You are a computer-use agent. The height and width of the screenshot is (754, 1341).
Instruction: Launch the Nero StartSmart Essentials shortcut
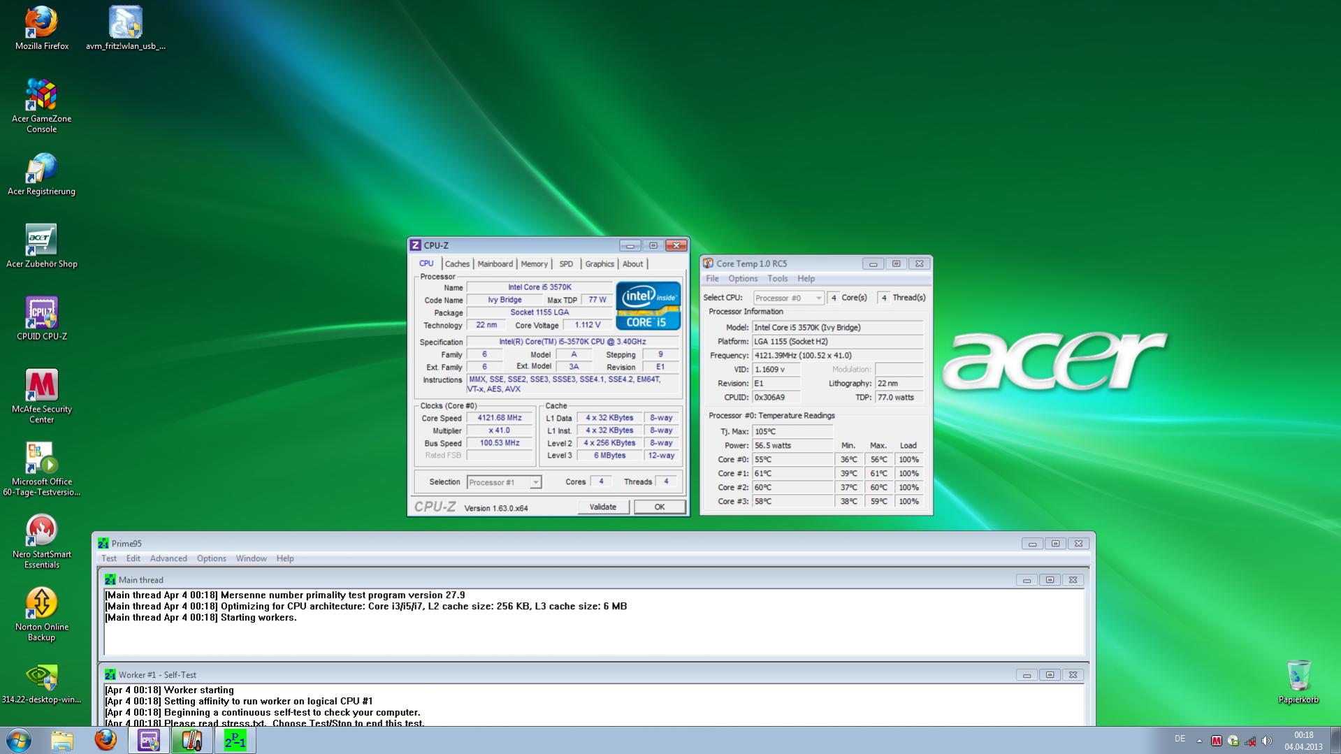(x=41, y=542)
